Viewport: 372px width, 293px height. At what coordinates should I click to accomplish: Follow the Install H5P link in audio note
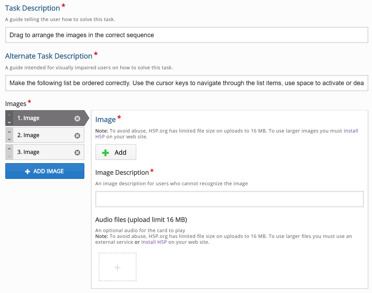[x=154, y=242]
